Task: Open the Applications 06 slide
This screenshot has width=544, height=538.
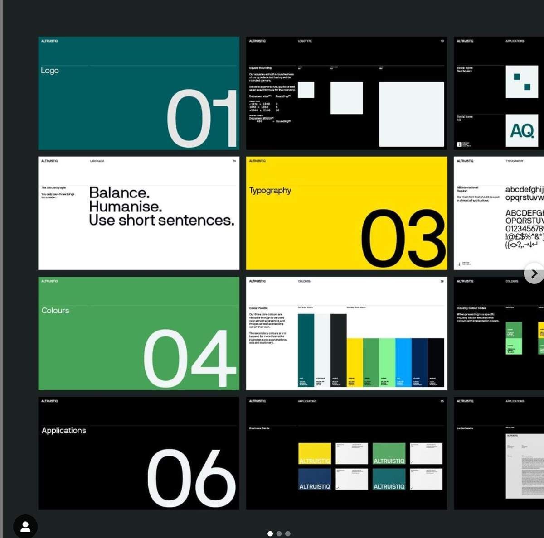Action: pyautogui.click(x=138, y=453)
